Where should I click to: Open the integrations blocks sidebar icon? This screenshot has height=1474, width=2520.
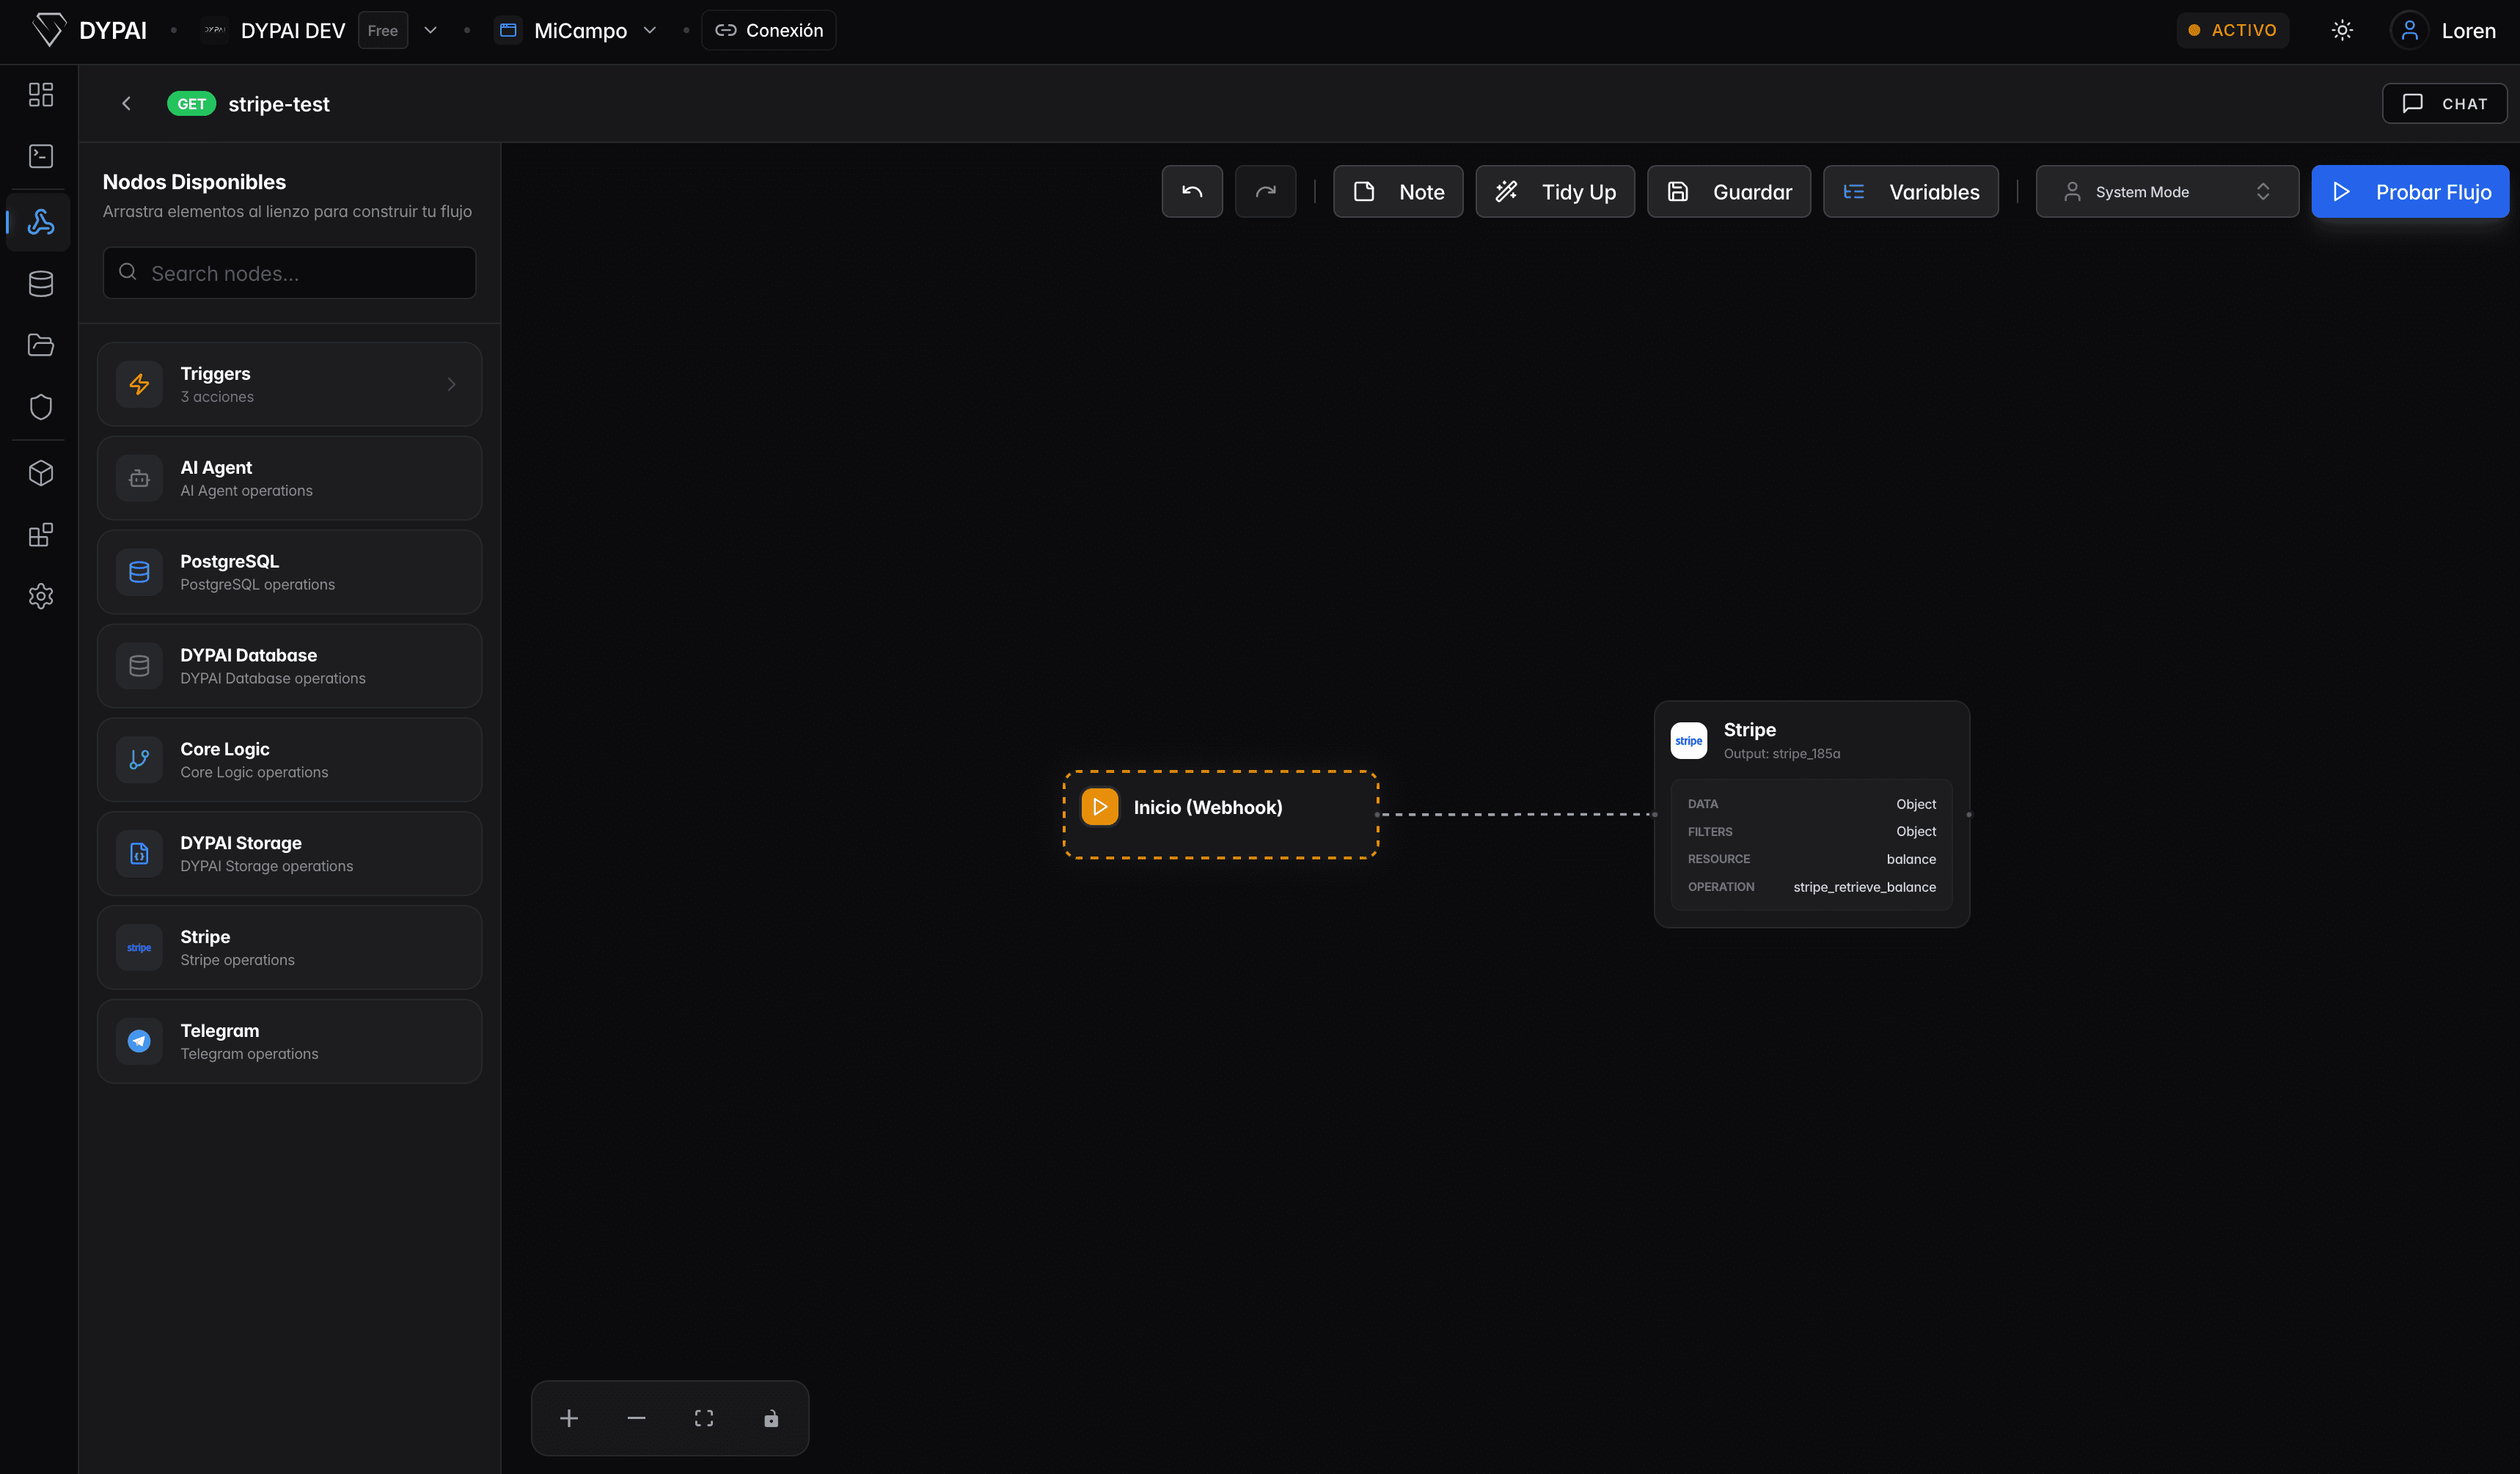click(41, 535)
